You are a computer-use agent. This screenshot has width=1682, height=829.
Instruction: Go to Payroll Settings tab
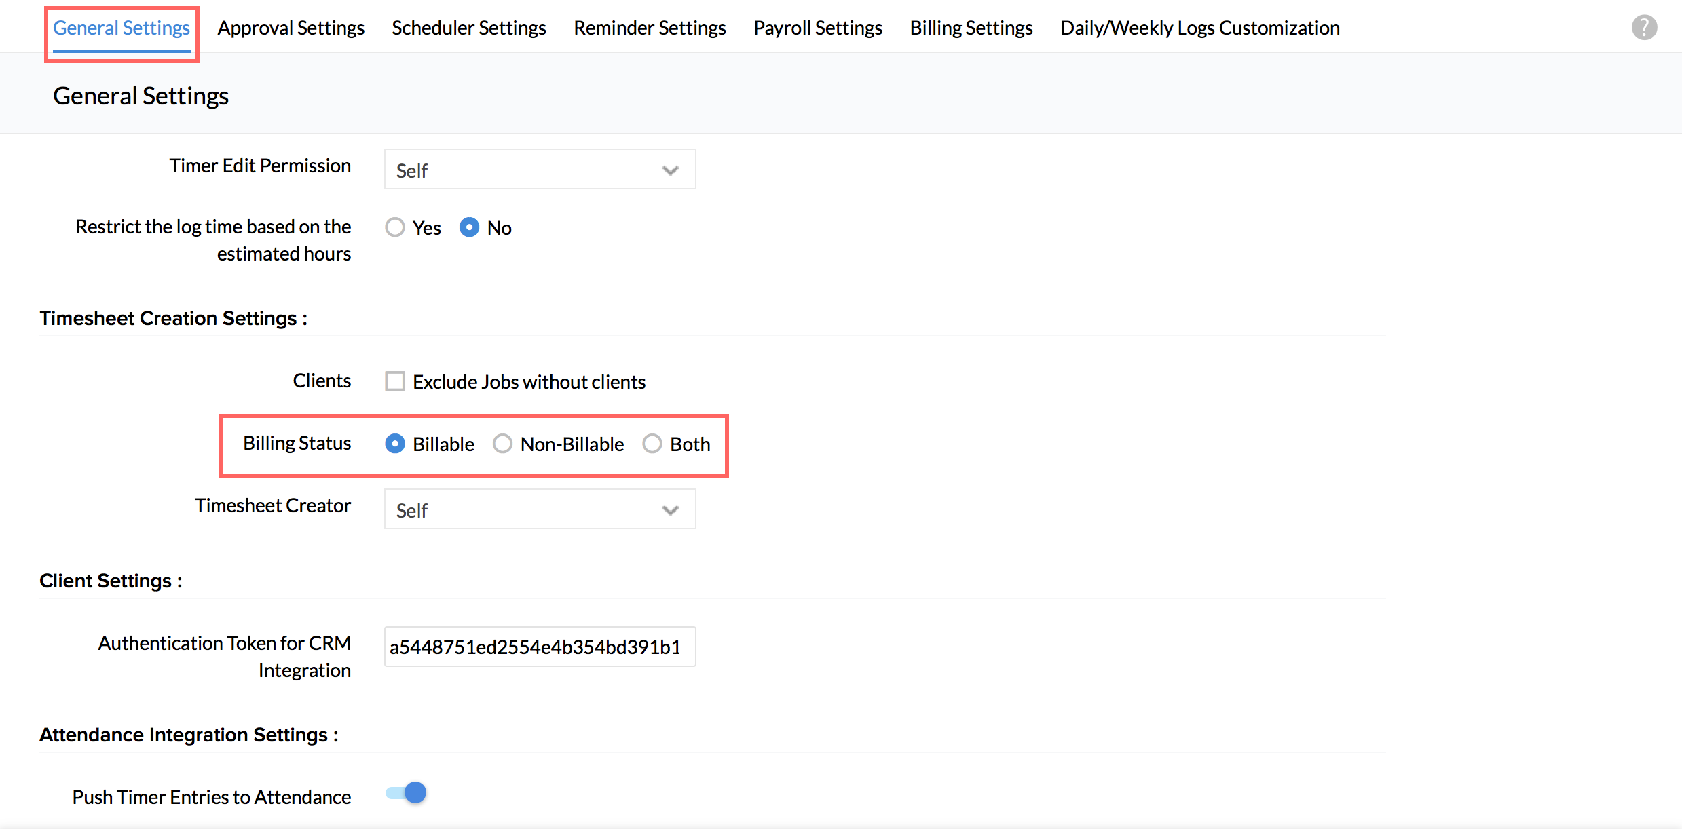(817, 28)
